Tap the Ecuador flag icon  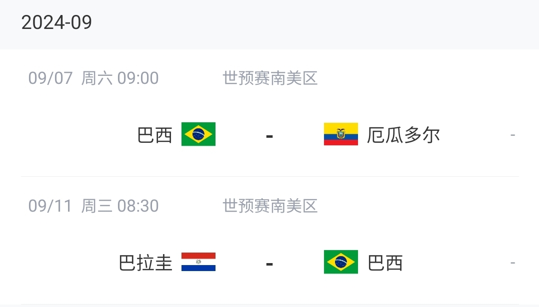pos(340,134)
